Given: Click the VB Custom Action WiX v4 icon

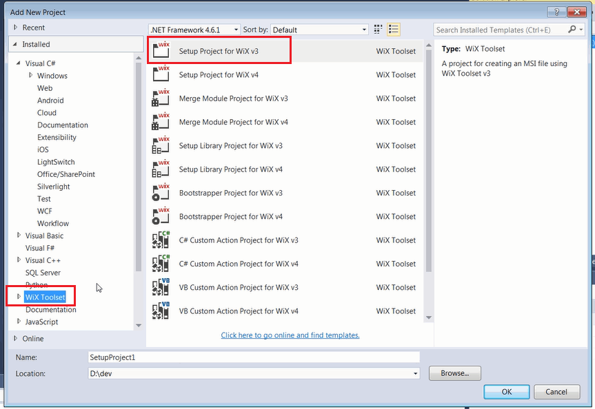Looking at the screenshot, I should point(161,311).
